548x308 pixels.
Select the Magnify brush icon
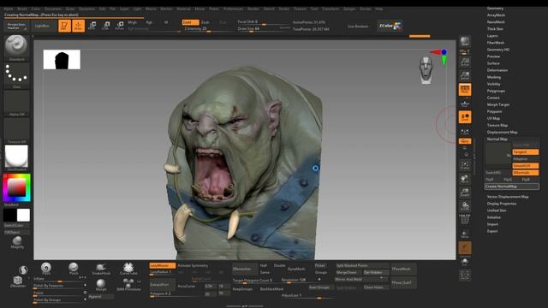pyautogui.click(x=17, y=242)
